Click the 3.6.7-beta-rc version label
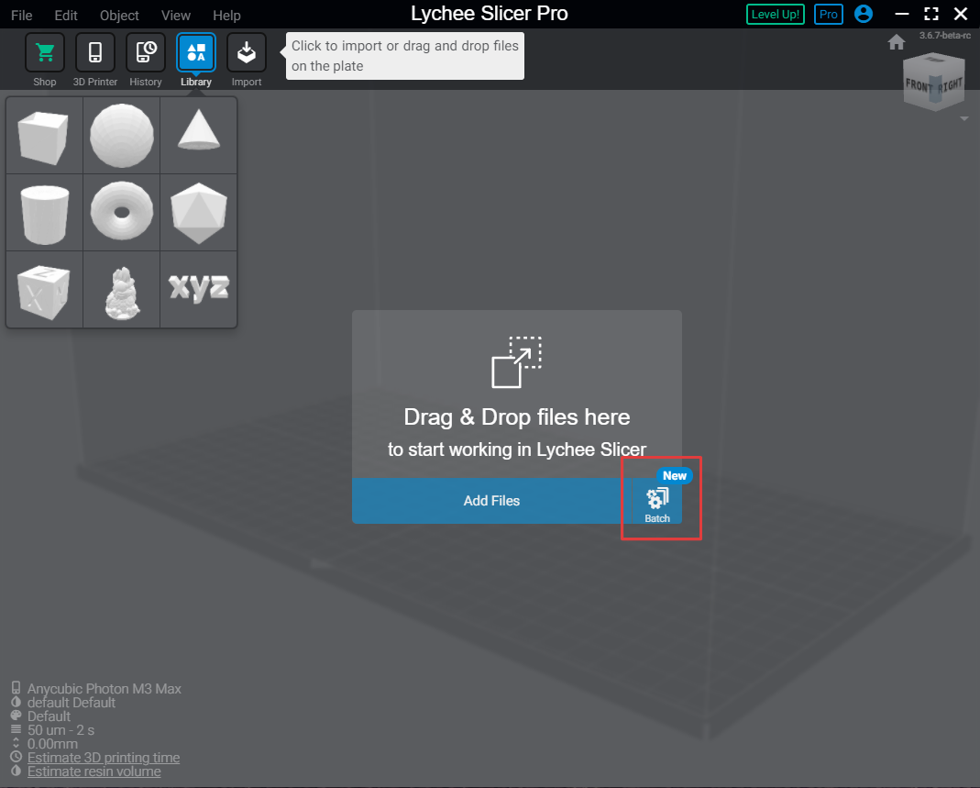Screen dimensions: 980x788 point(944,36)
